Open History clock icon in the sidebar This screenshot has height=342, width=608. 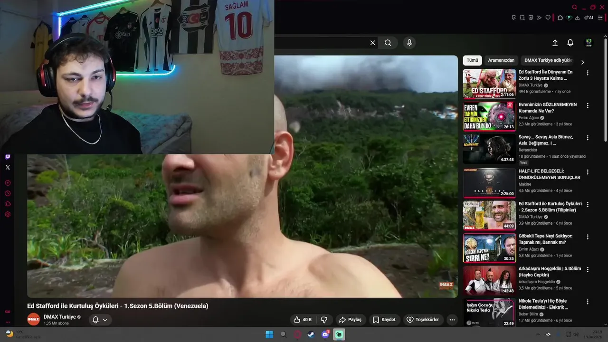pos(8,193)
